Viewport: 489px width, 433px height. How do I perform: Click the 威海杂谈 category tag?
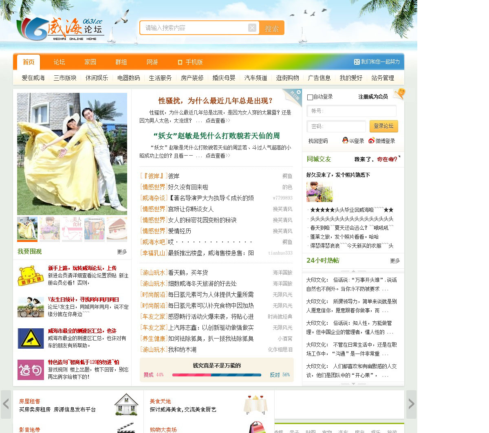click(154, 198)
